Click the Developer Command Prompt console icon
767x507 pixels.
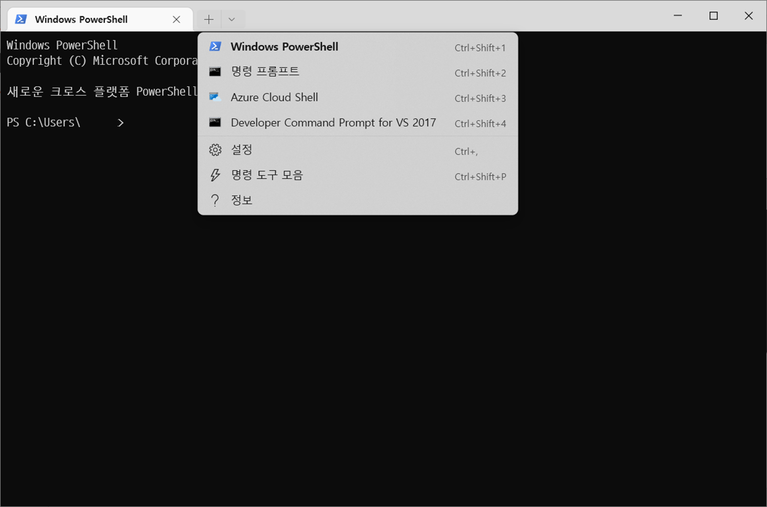click(215, 122)
